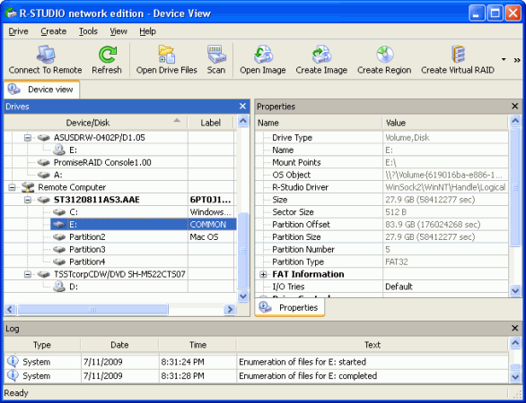Image resolution: width=526 pixels, height=403 pixels.
Task: Click the Log panel scroll up arrow
Action: pyautogui.click(x=515, y=343)
